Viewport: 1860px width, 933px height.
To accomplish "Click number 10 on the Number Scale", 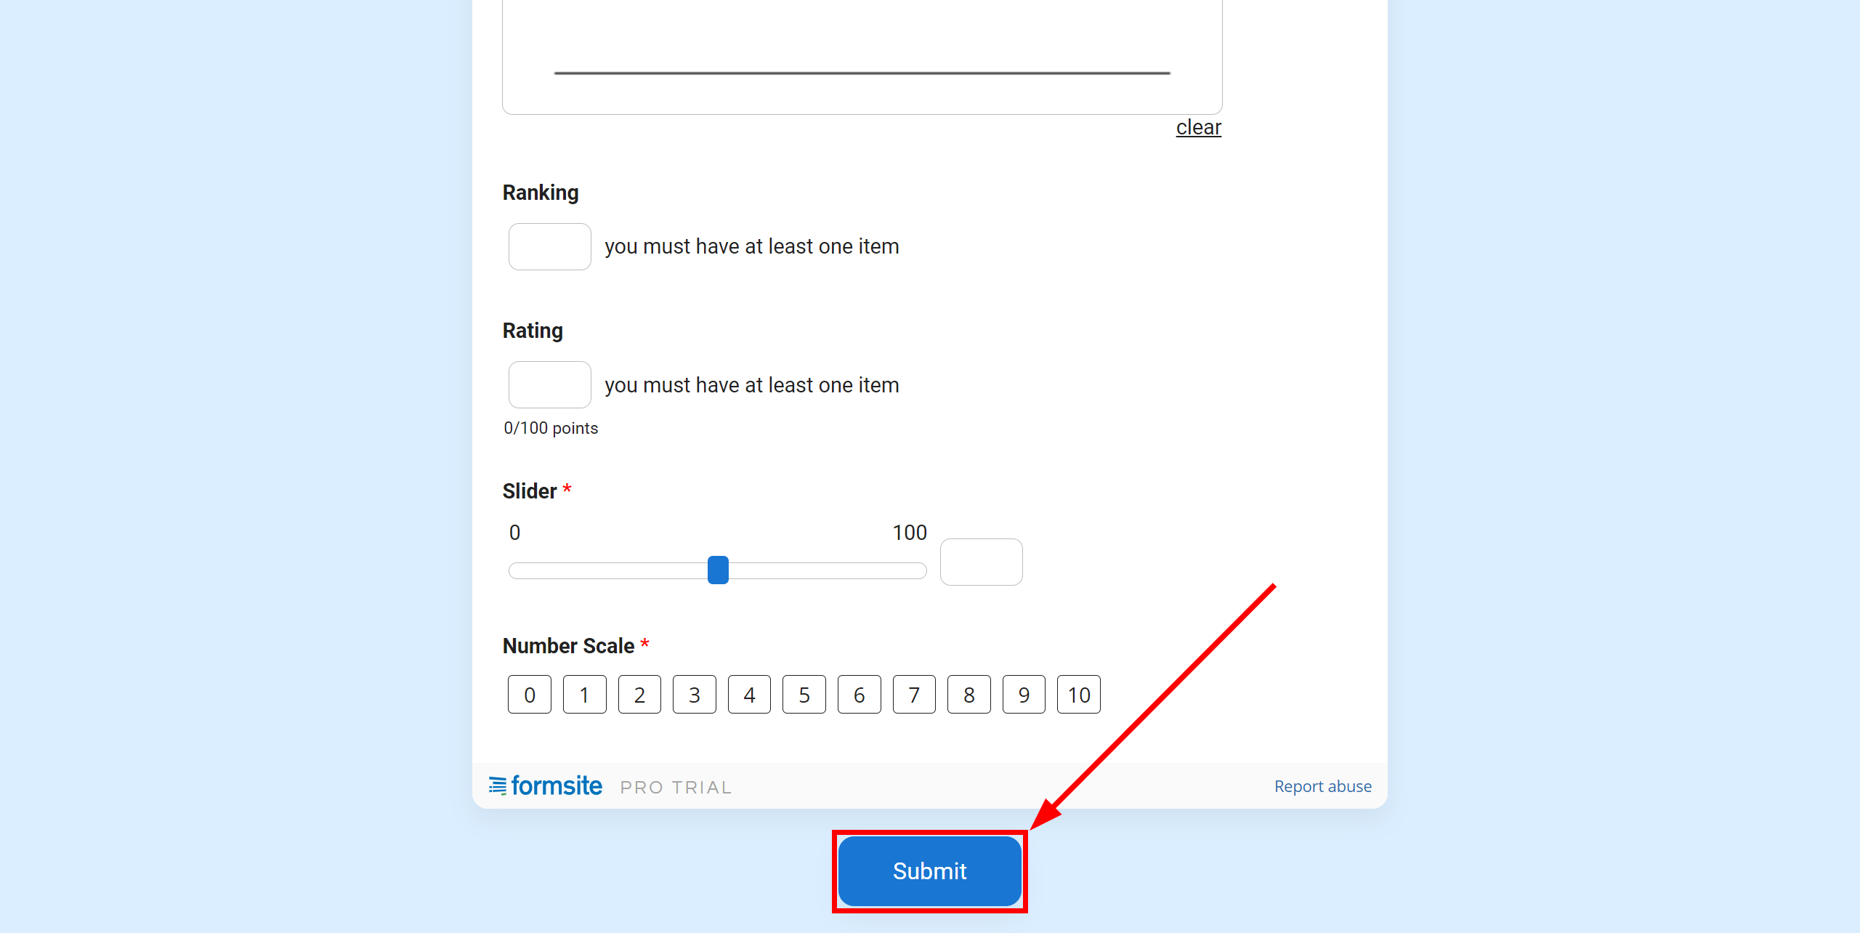I will click(x=1079, y=694).
